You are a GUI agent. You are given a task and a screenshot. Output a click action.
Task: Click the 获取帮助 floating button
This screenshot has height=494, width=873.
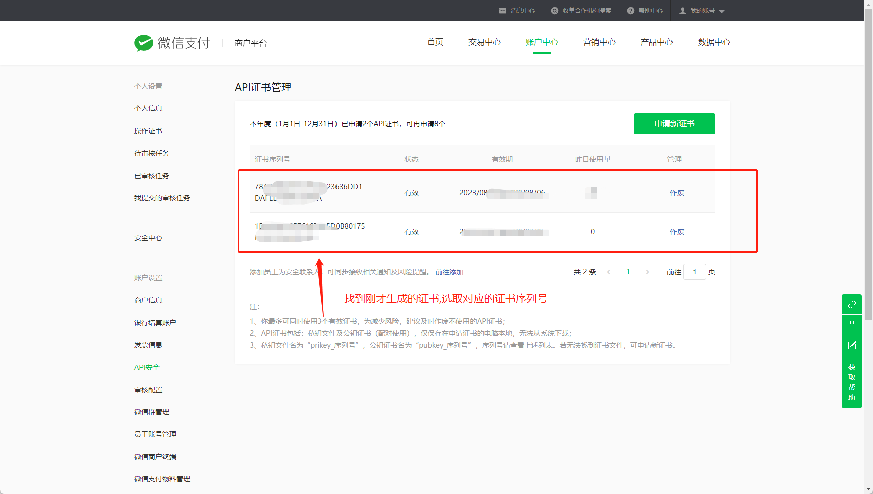[852, 382]
